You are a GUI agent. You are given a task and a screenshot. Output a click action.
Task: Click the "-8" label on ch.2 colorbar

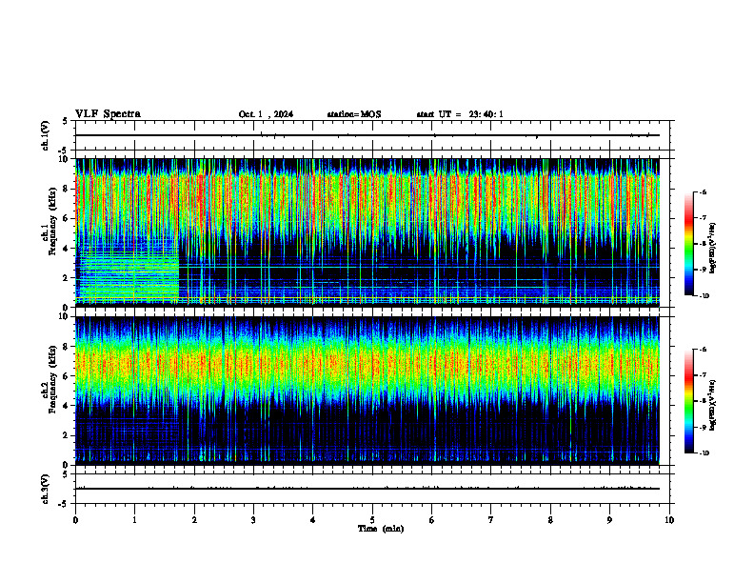click(703, 401)
